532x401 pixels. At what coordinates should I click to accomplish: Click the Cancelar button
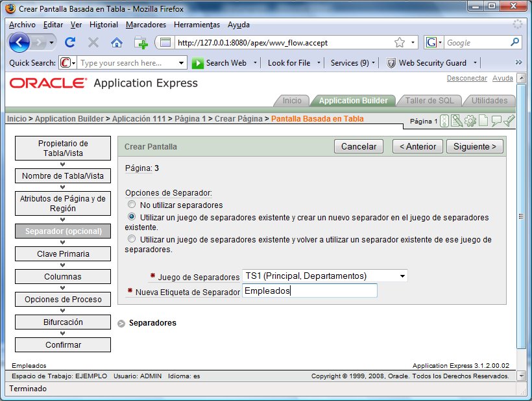359,146
